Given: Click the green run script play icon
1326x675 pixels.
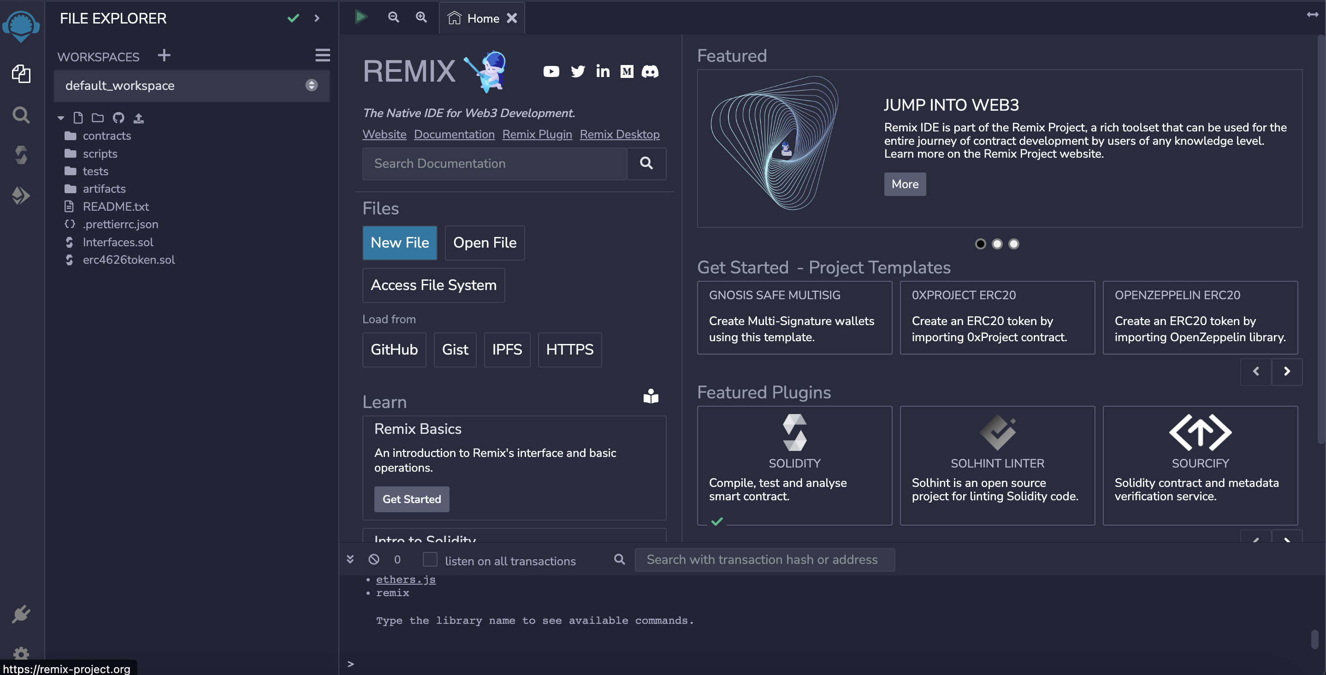Looking at the screenshot, I should (361, 18).
